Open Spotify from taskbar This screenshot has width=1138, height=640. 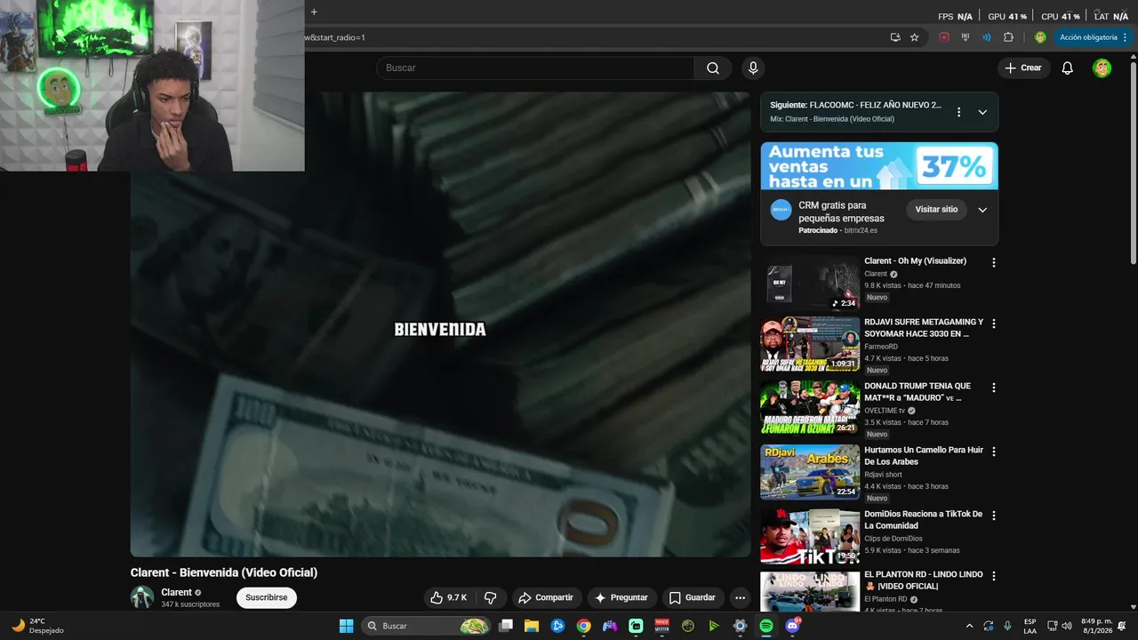pos(766,626)
